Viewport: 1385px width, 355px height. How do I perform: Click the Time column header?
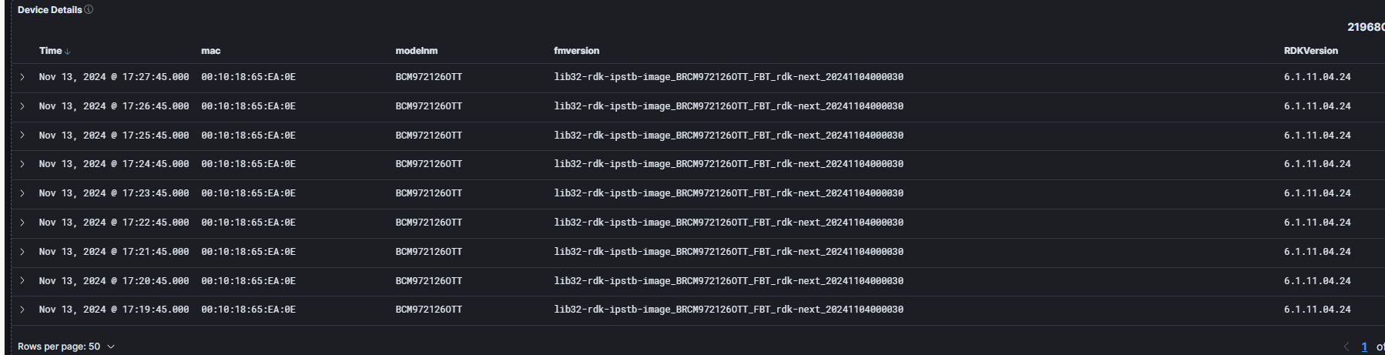click(x=50, y=51)
